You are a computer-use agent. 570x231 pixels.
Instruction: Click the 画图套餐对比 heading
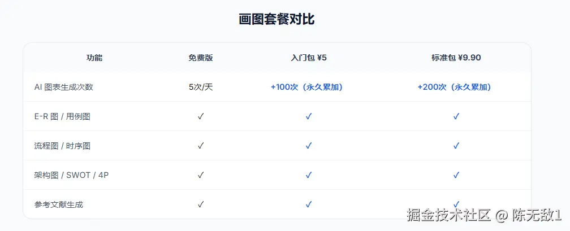coord(277,19)
